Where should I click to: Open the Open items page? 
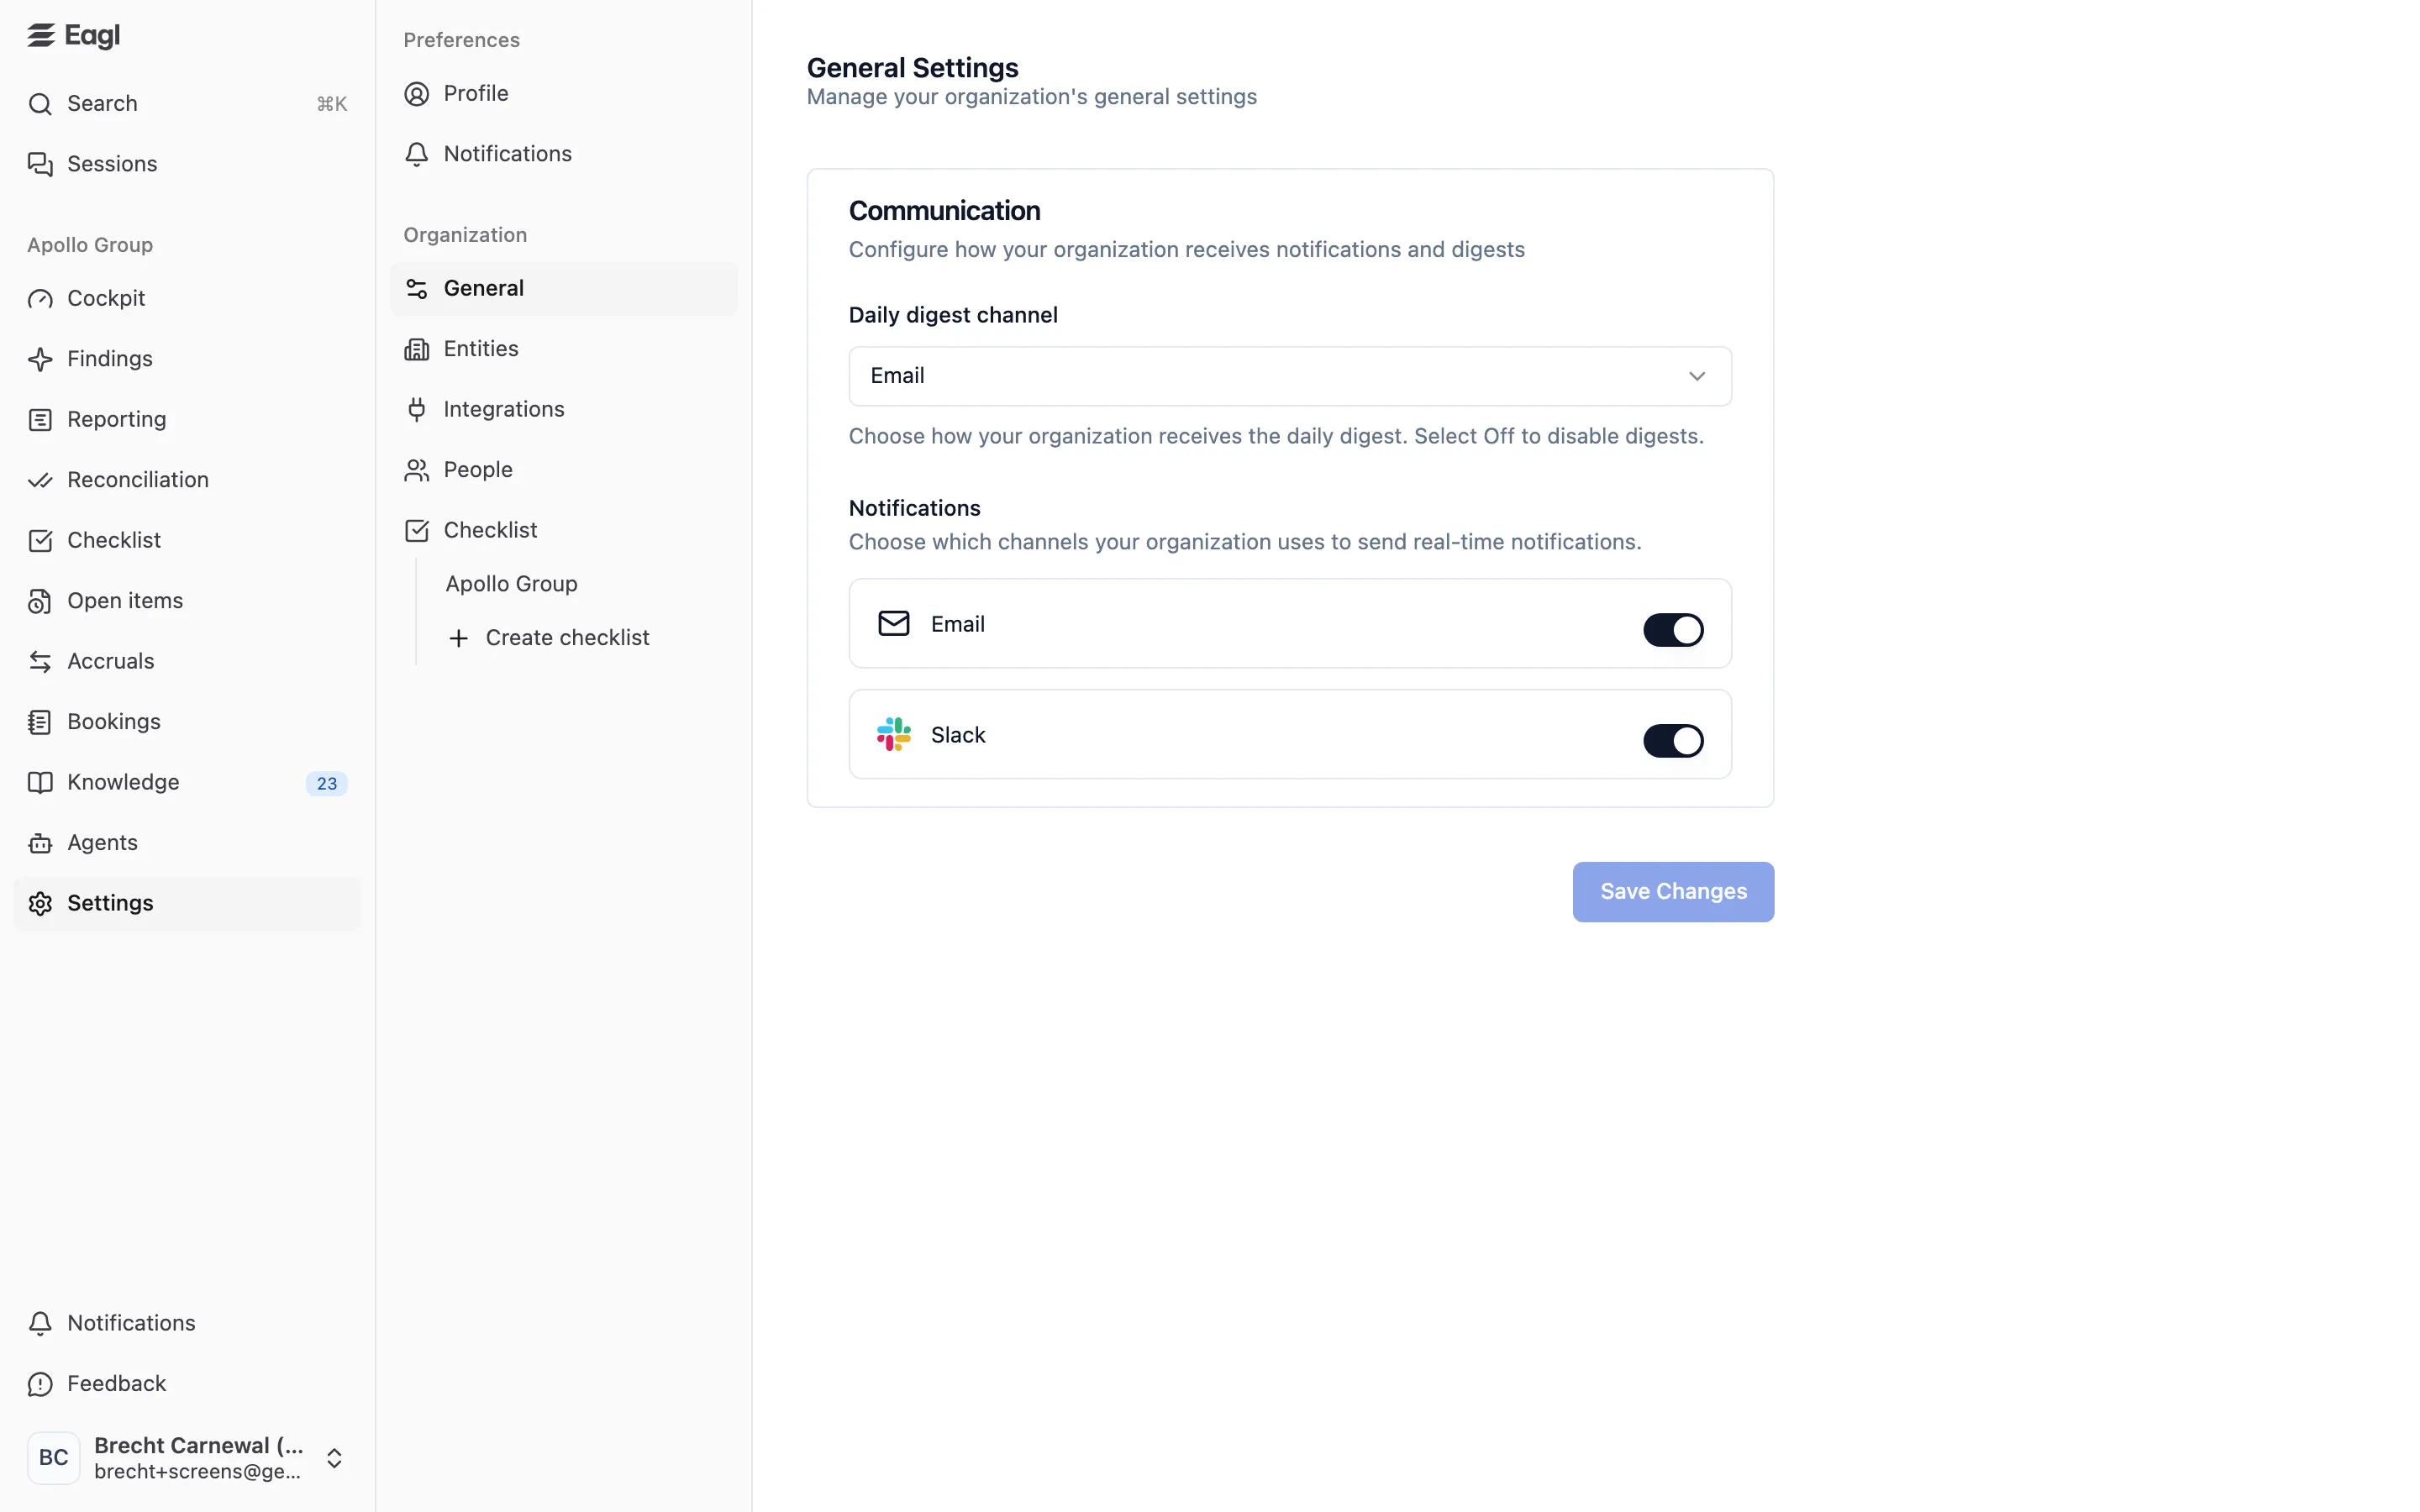[187, 601]
